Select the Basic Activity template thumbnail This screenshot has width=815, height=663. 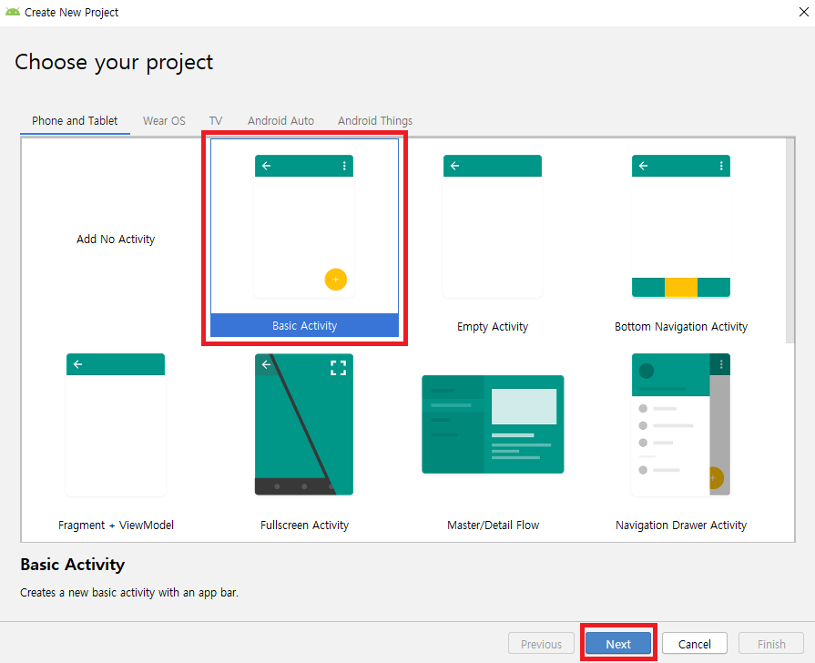click(x=304, y=226)
